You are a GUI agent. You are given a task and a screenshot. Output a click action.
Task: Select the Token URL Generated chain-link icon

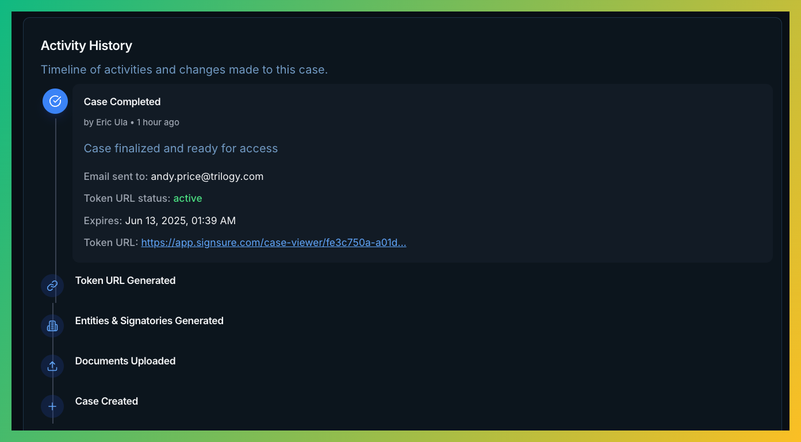(52, 286)
